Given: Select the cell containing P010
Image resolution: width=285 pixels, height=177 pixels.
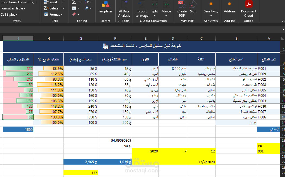Looking at the screenshot, I should point(269,106).
